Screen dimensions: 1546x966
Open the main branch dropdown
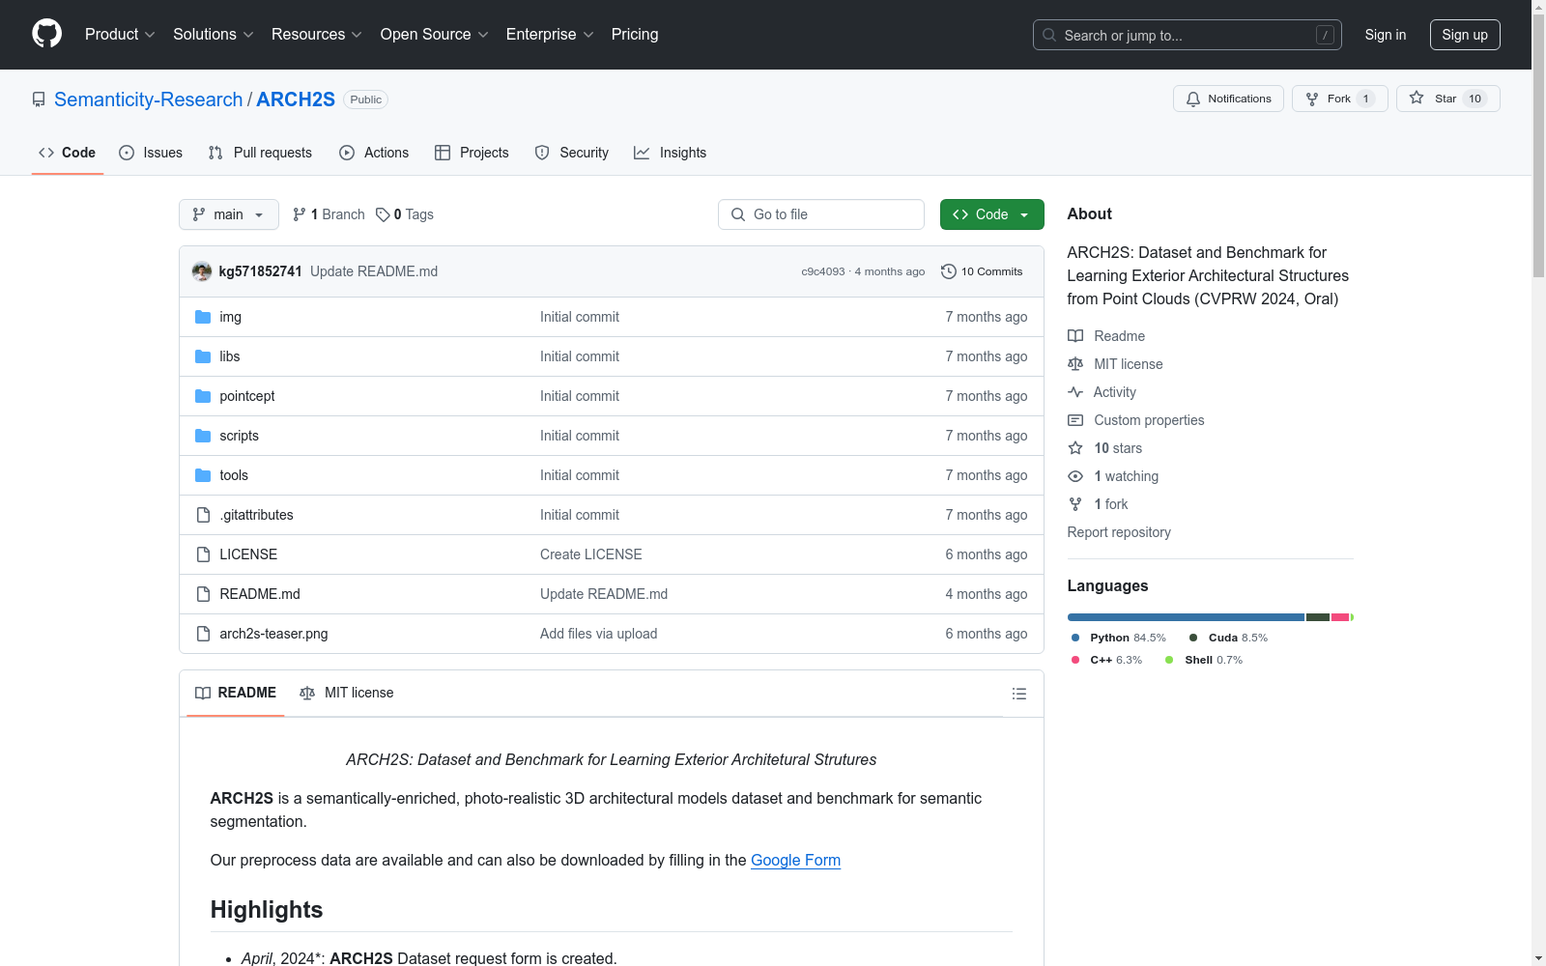tap(229, 214)
